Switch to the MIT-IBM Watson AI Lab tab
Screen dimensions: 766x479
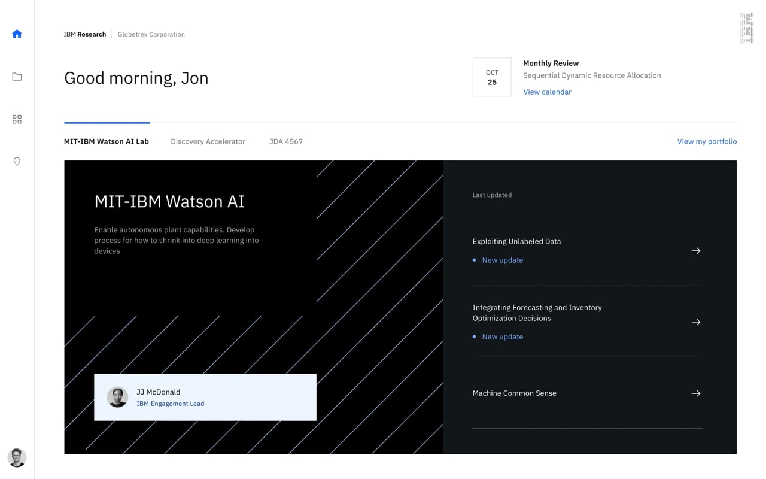(107, 141)
